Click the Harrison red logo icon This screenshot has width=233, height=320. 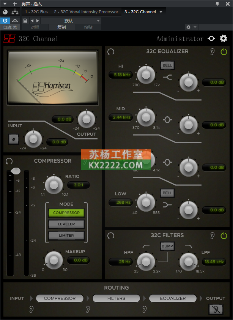(x=9, y=38)
